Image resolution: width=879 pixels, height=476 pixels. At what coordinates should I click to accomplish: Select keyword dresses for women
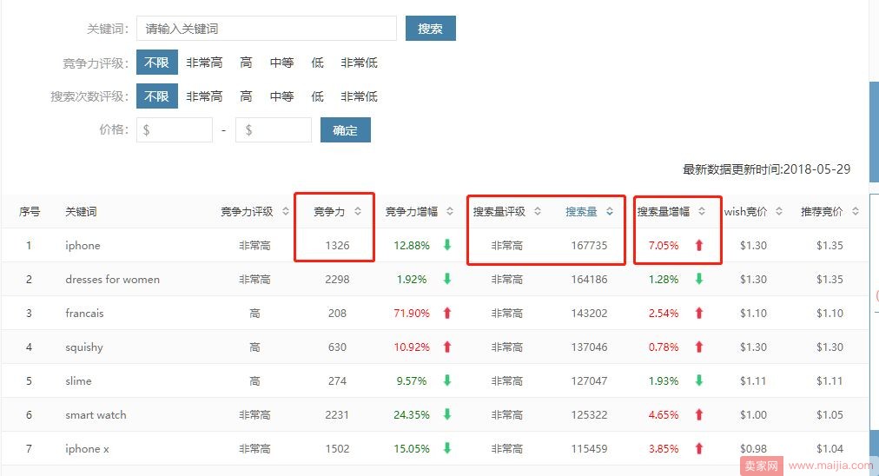(x=113, y=279)
